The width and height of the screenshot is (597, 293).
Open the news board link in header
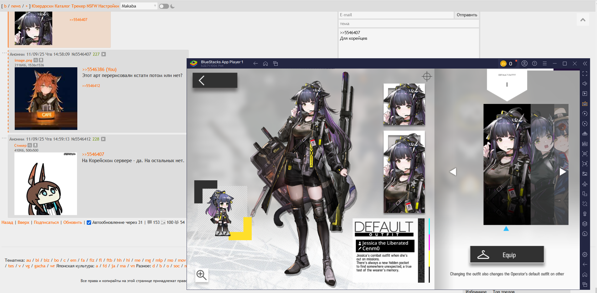click(16, 6)
